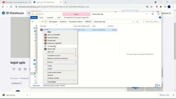Open Chrome extensions puzzle icon
The image size is (176, 99).
161,7
